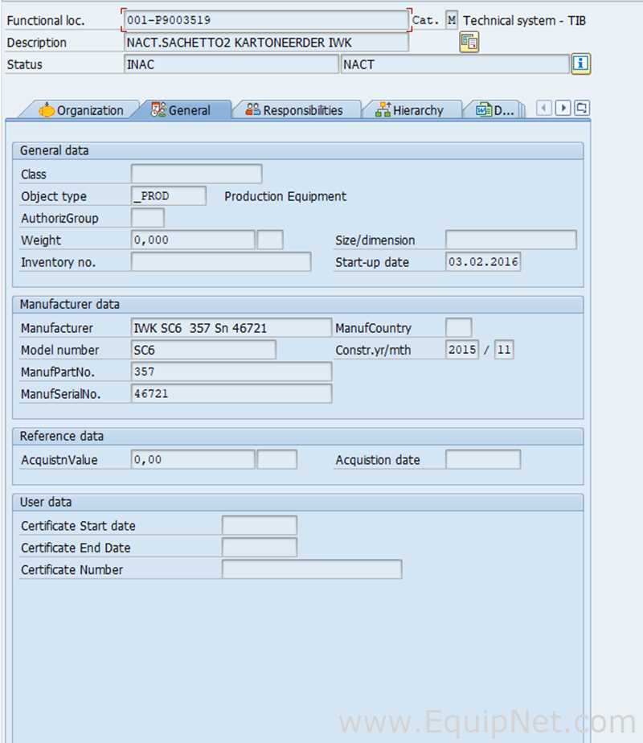Screen dimensions: 643x743
Task: Click the weight unit field
Action: pos(270,240)
